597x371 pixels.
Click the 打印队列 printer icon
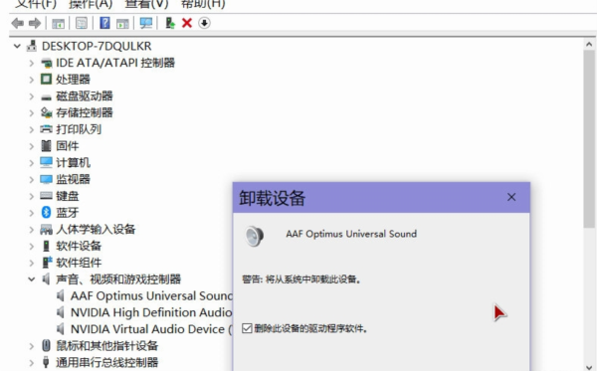tap(46, 129)
